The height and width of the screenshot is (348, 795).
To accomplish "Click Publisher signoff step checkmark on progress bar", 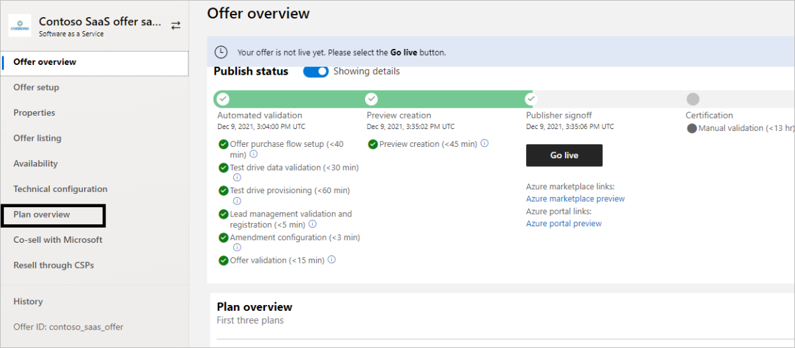I will pos(531,99).
